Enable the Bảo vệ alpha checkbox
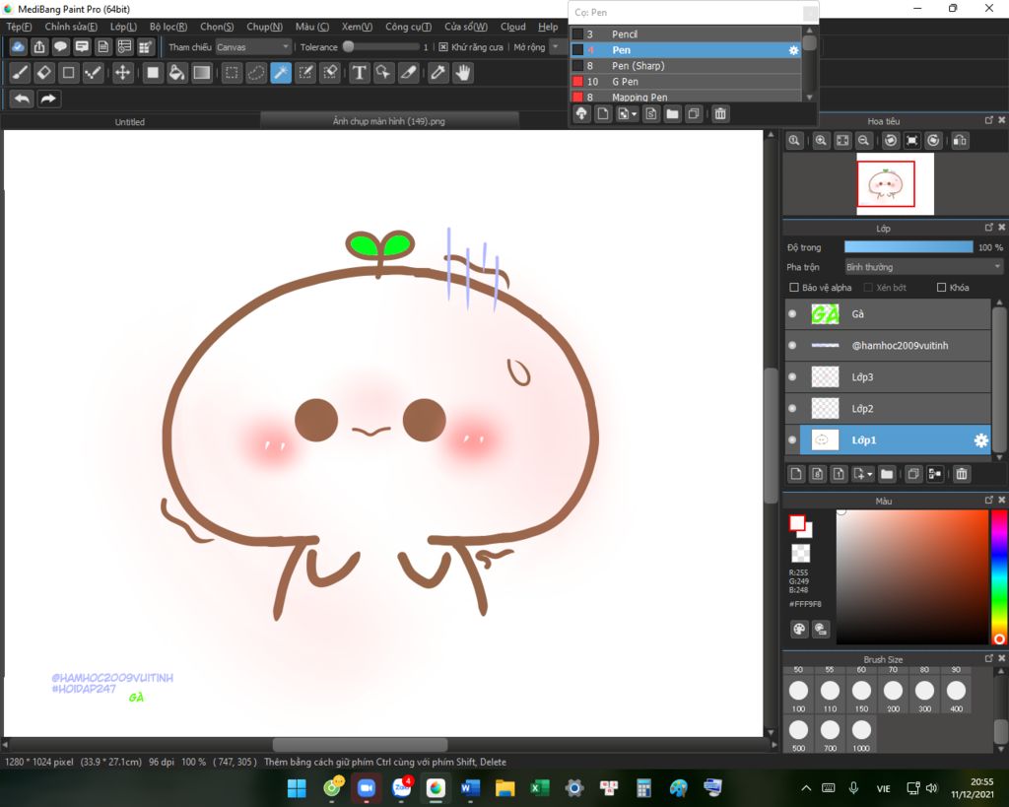This screenshot has height=807, width=1009. 793,288
